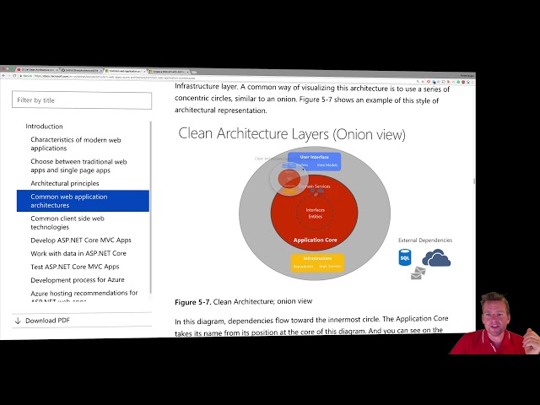
Task: Open Development process for Azure
Action: point(78,279)
